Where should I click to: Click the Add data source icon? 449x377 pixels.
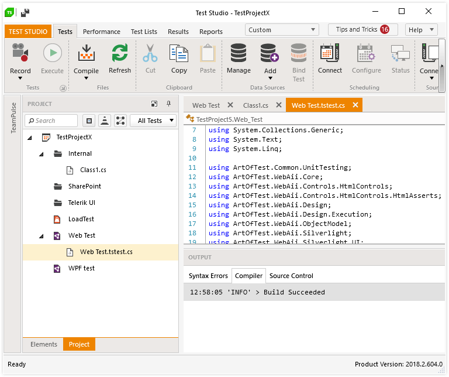pyautogui.click(x=270, y=53)
